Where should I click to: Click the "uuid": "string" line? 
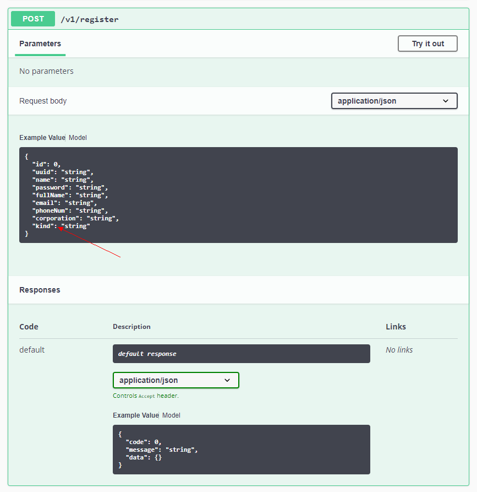tap(63, 172)
